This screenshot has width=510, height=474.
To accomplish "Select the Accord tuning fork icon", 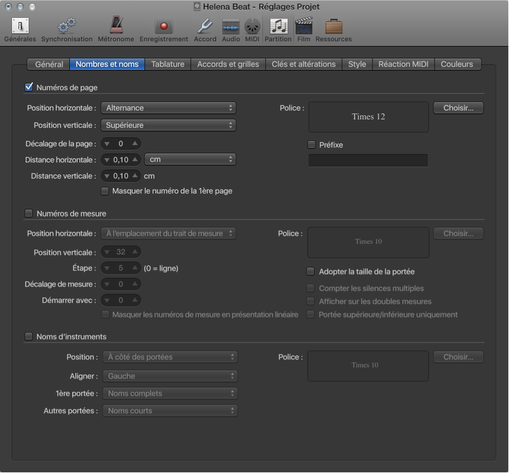I will (x=205, y=27).
